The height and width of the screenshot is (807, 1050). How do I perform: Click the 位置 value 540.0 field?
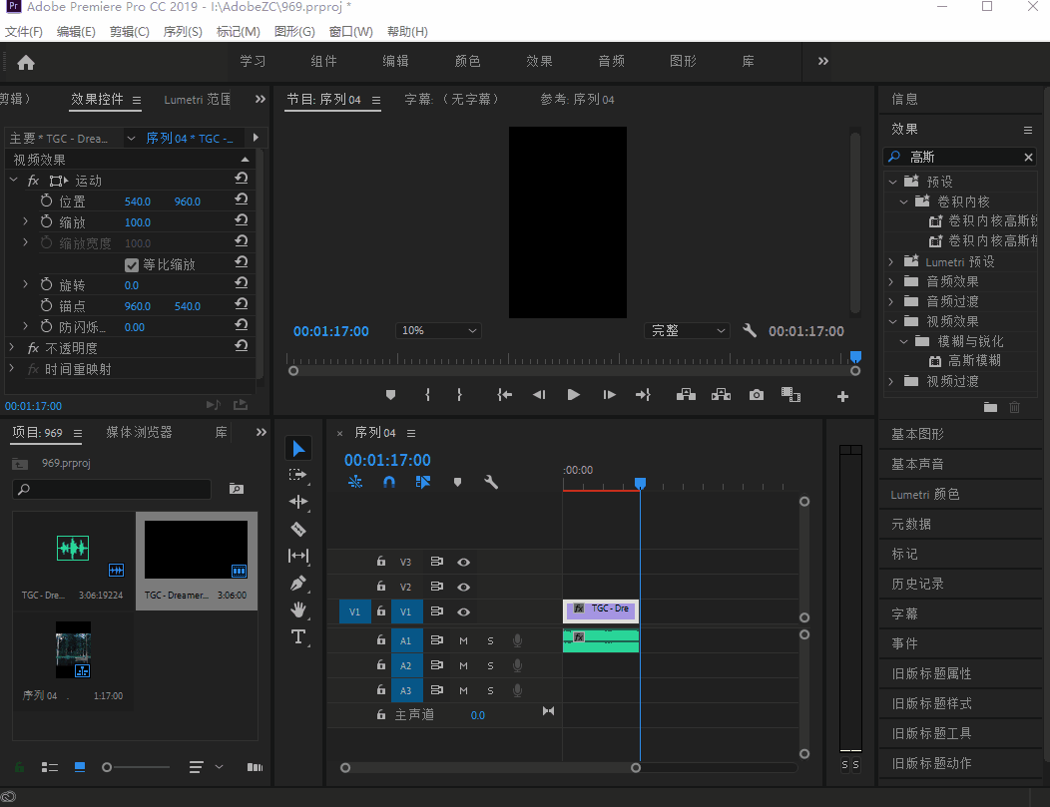[x=137, y=202]
